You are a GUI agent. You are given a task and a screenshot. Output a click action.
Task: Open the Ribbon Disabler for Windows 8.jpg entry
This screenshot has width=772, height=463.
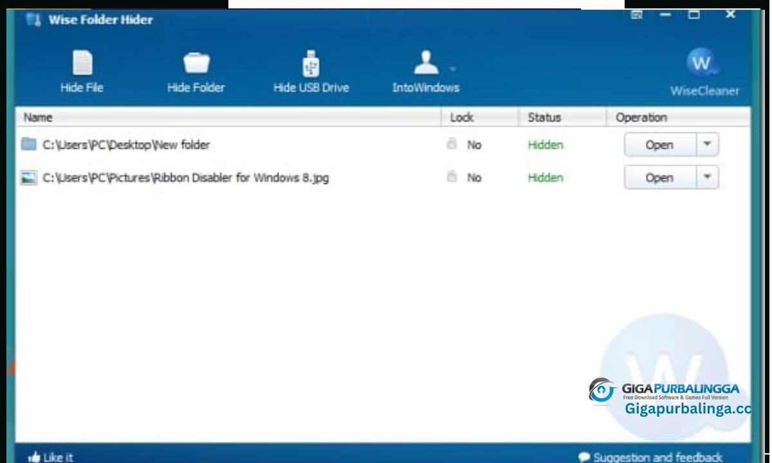coord(660,177)
